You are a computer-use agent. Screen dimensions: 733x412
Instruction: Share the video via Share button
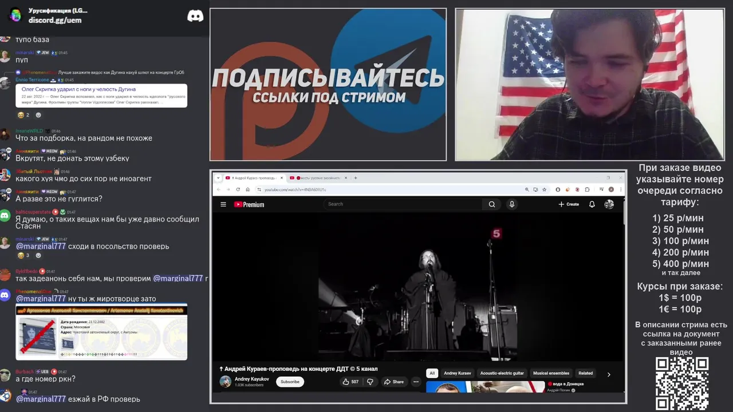(x=394, y=382)
